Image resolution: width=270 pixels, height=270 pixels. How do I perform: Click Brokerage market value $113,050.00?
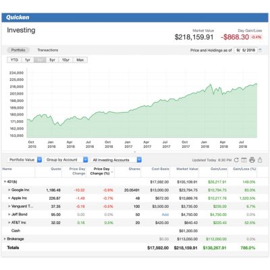coord(188,239)
